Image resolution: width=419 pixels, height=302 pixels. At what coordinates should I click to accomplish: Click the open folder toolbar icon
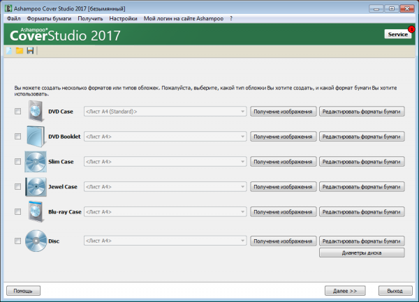(20, 51)
